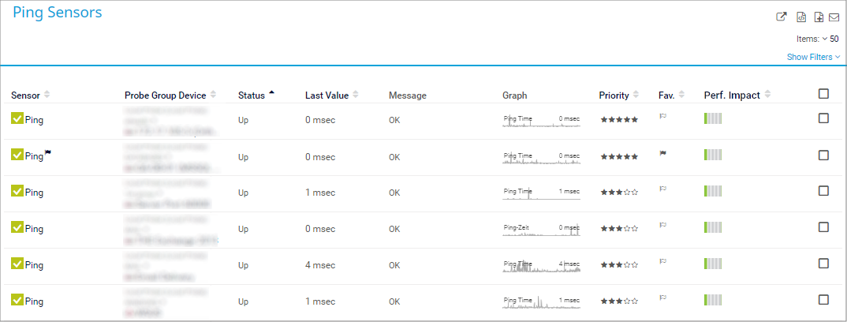
Task: Sort table by Status column
Action: pos(252,95)
